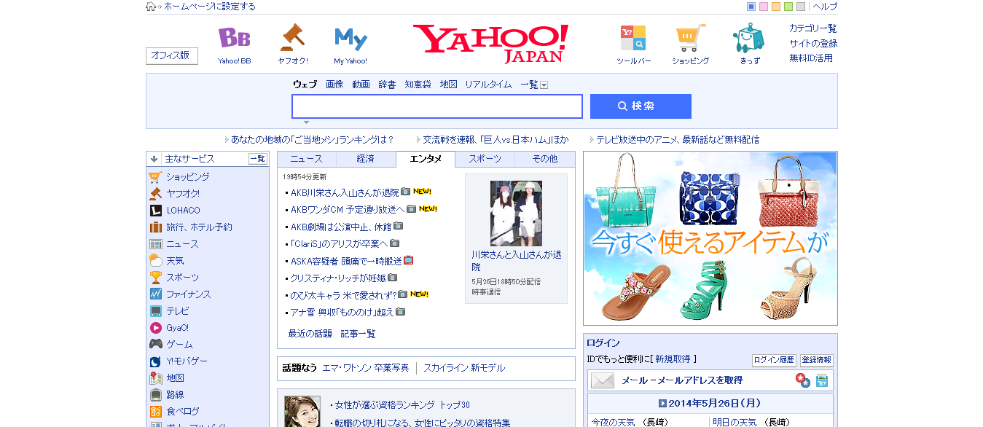Switch to the スポーツ tab
This screenshot has height=427, width=983.
485,159
